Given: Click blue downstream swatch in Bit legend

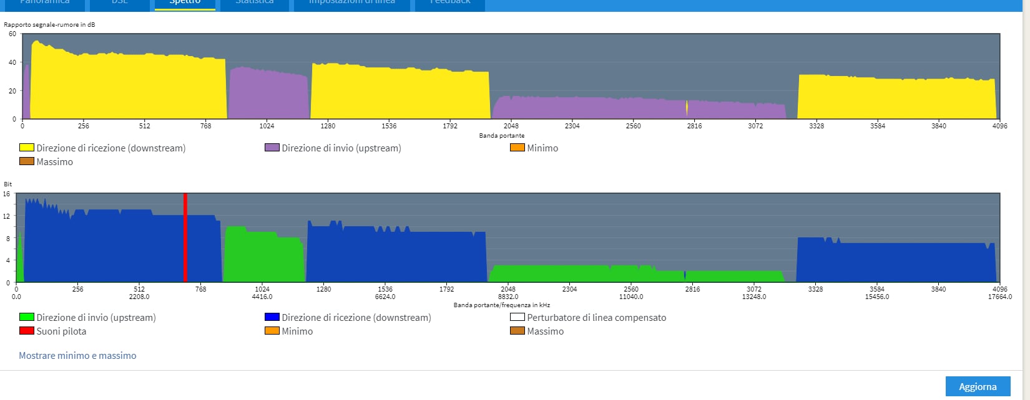Looking at the screenshot, I should click(272, 318).
